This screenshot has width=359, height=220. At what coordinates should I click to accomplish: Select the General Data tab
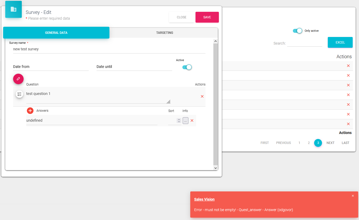click(x=56, y=33)
